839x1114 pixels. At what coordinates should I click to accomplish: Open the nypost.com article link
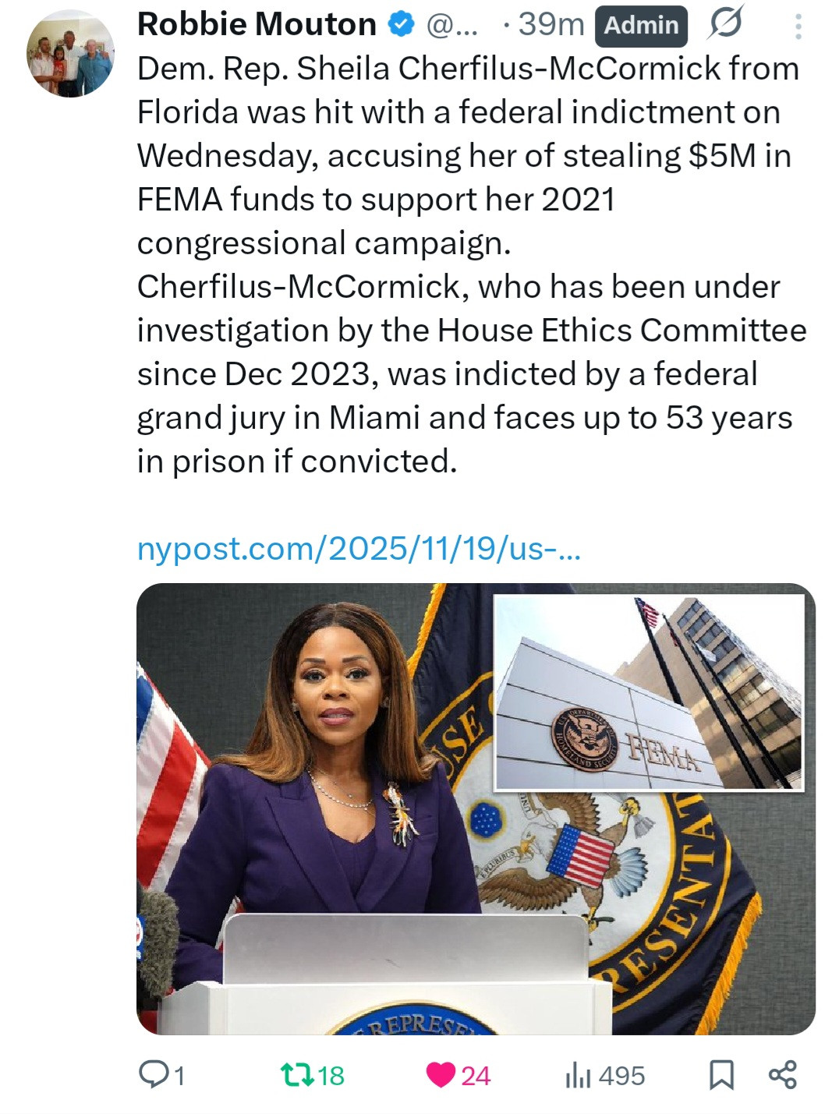359,549
